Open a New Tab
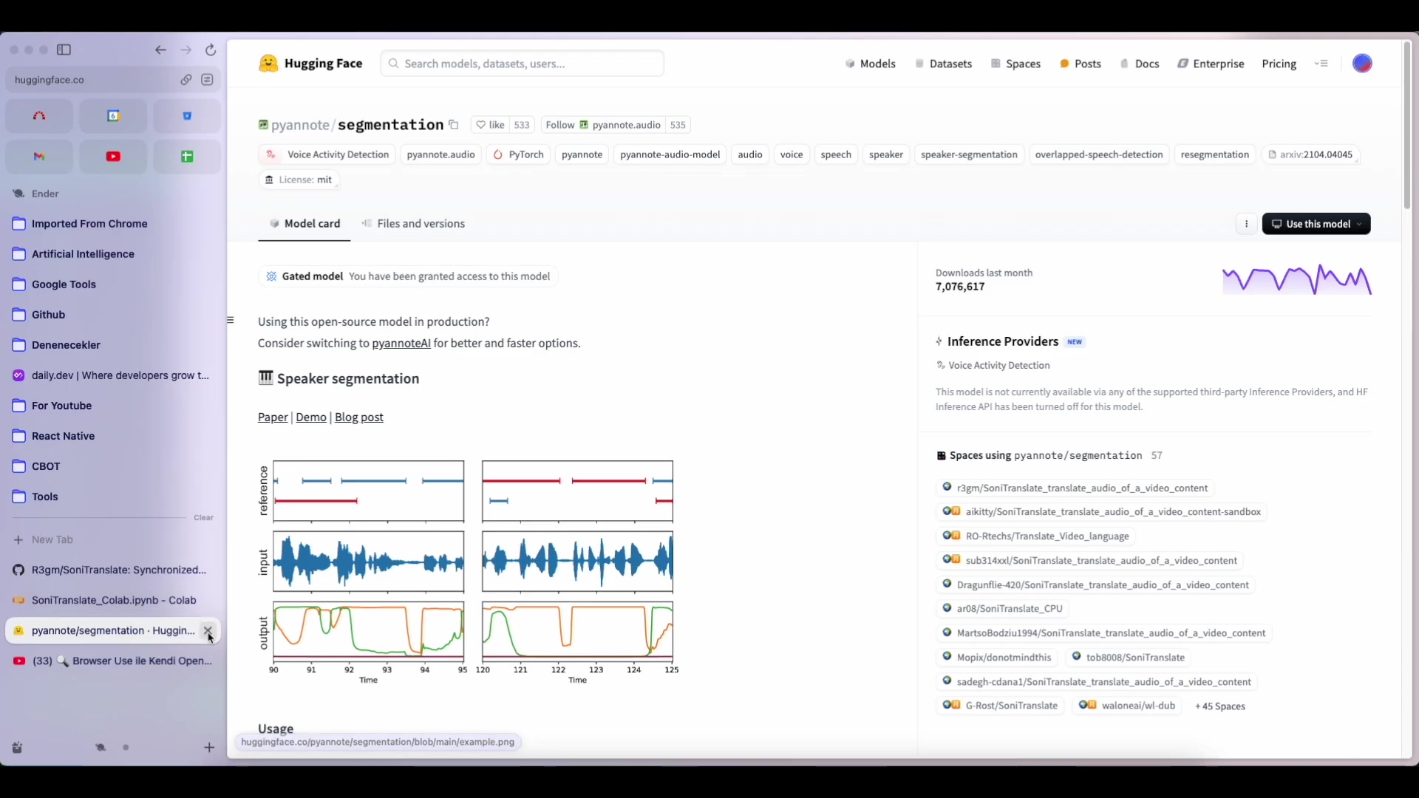The width and height of the screenshot is (1419, 798). coord(113,540)
